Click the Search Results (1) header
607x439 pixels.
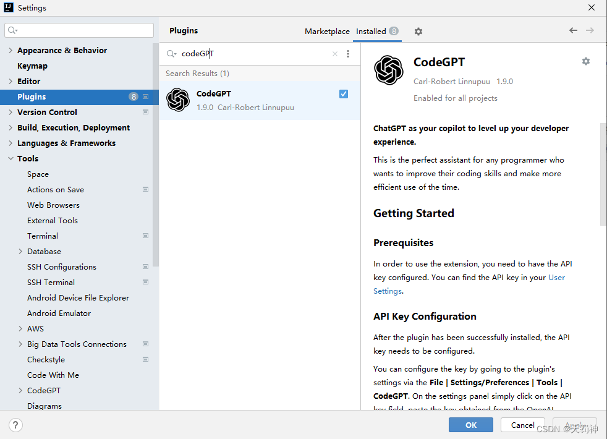[197, 74]
